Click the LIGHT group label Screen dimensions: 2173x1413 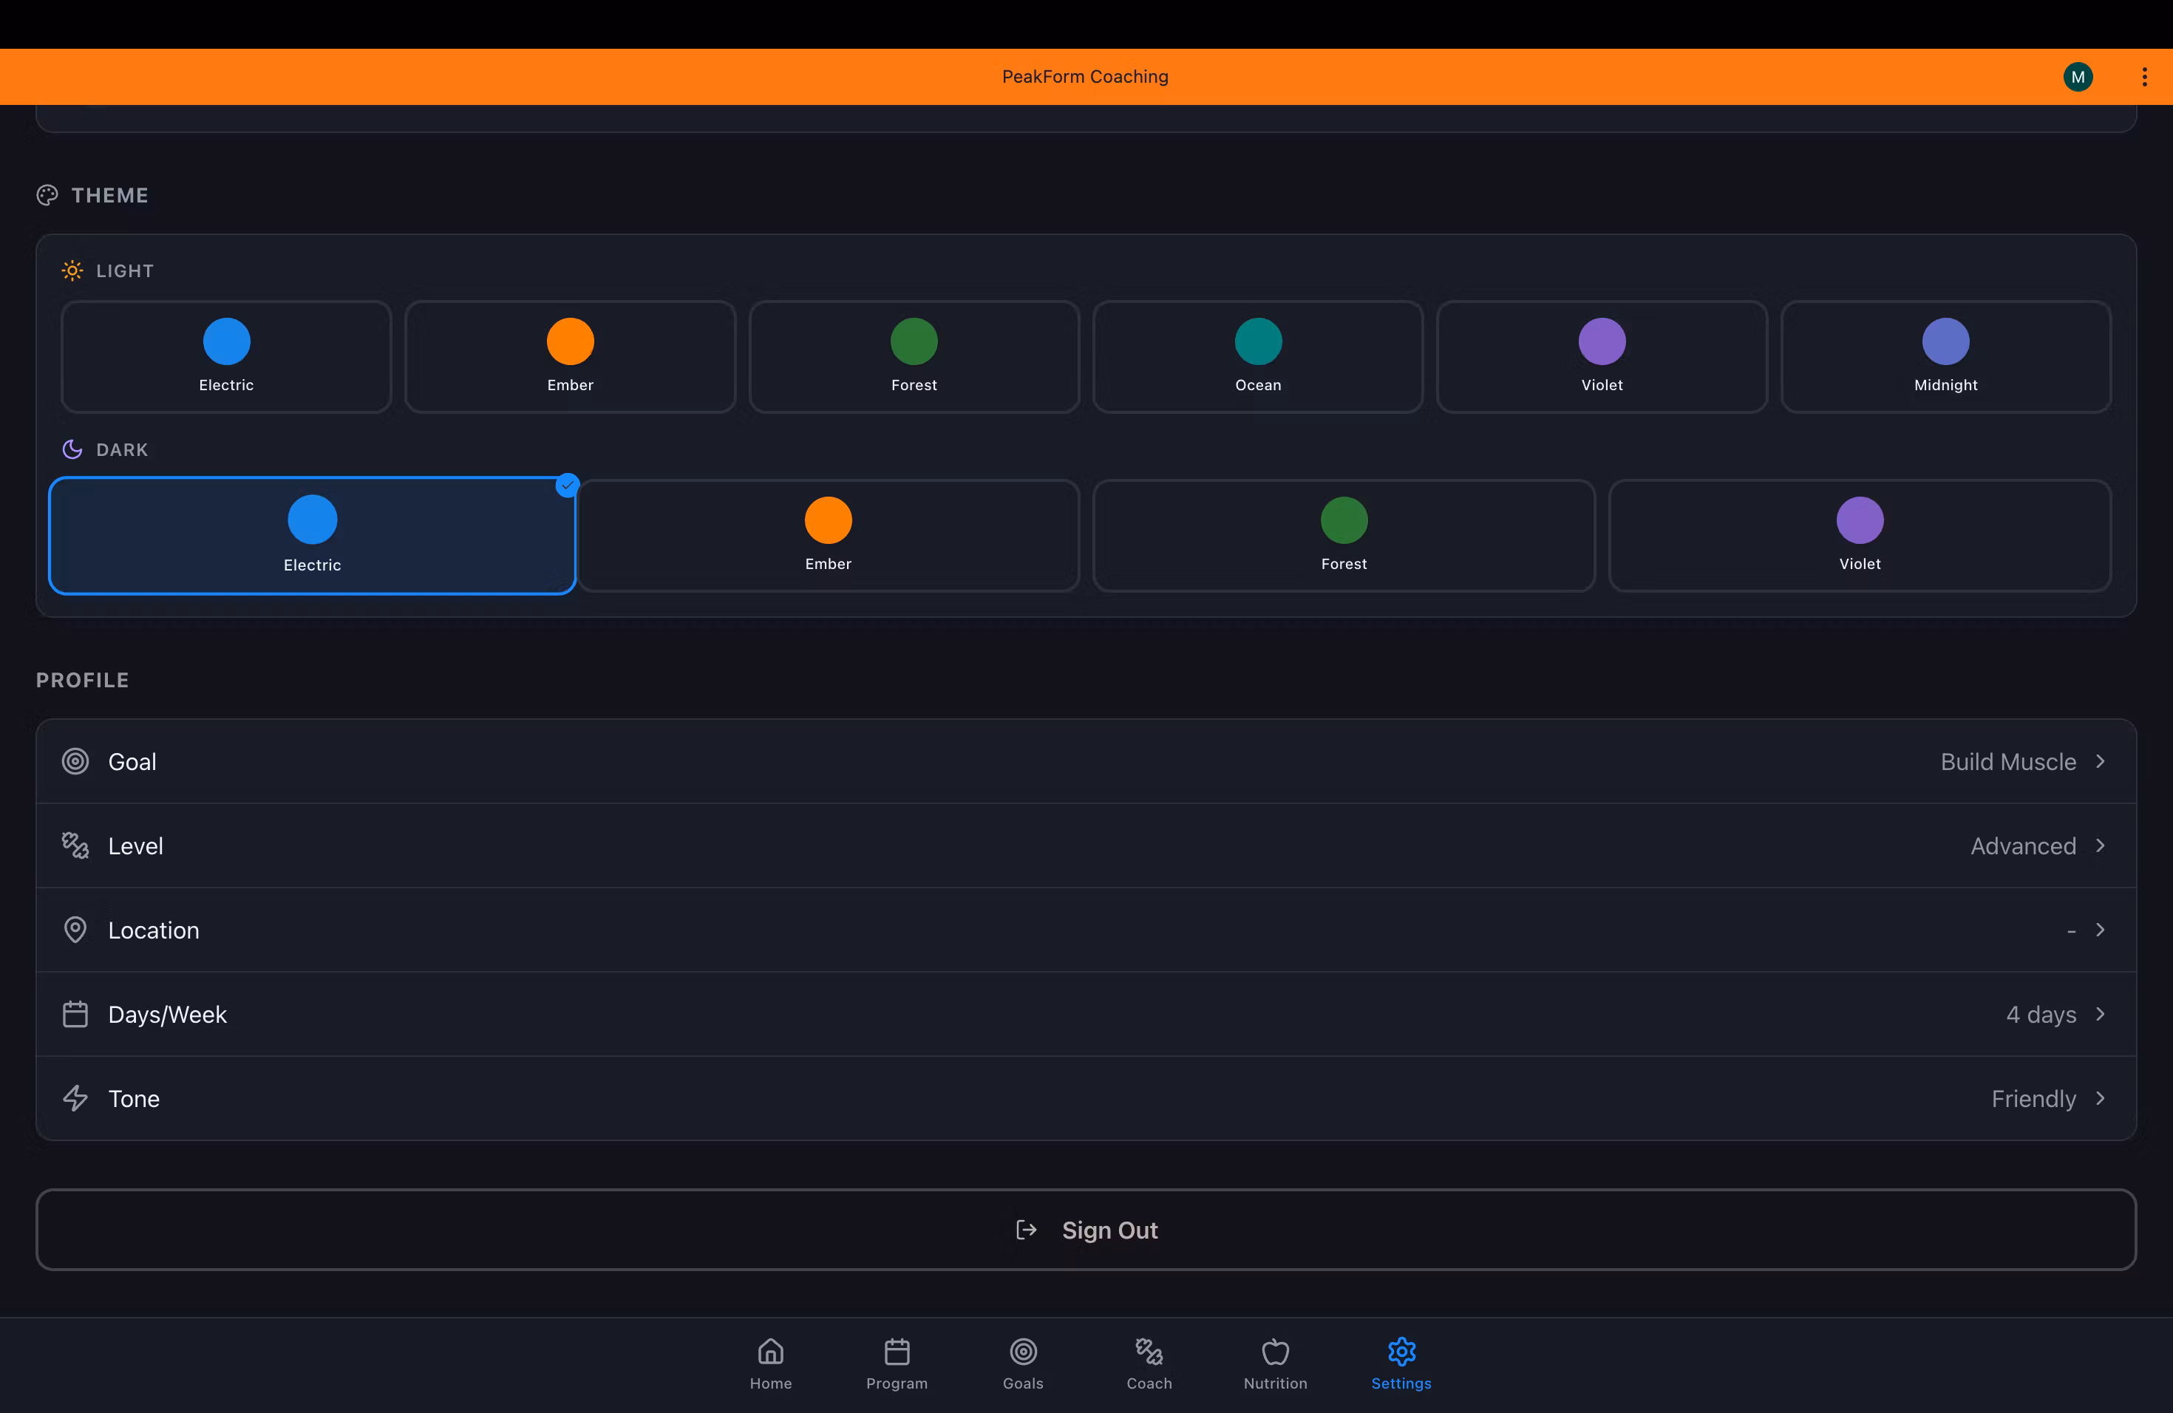(x=125, y=271)
